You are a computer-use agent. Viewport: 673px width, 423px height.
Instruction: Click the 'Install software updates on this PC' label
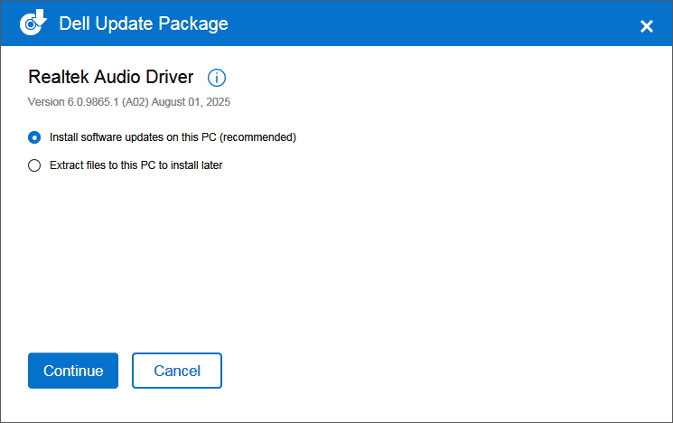pyautogui.click(x=134, y=137)
